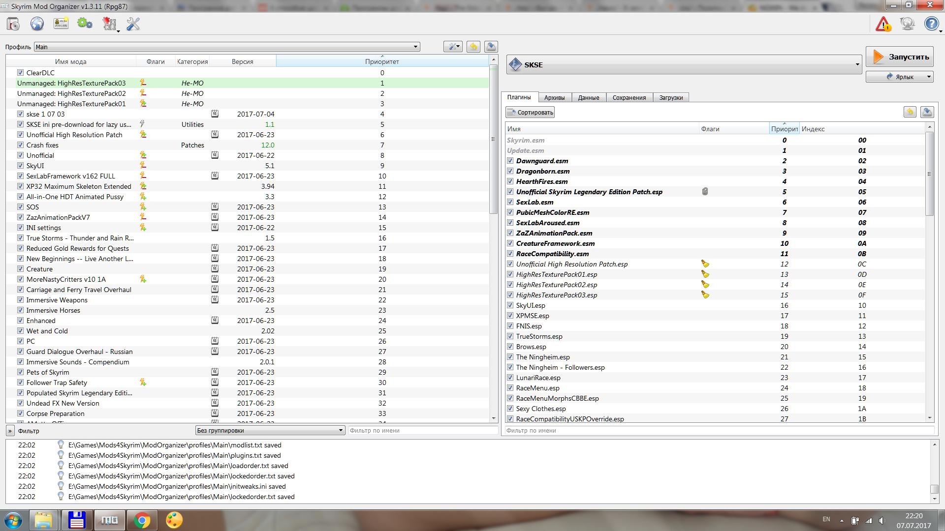Open executables configuration gears icon

click(x=85, y=24)
